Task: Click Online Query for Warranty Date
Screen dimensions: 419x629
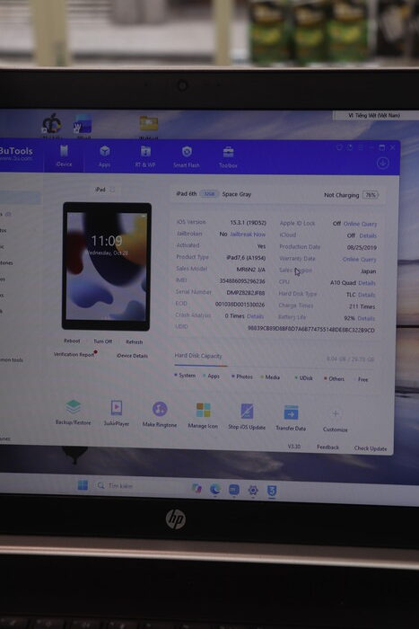Action: [x=359, y=259]
